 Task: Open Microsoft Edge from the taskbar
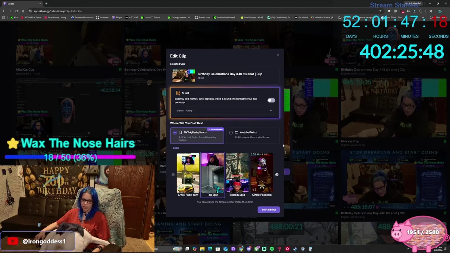(x=210, y=249)
